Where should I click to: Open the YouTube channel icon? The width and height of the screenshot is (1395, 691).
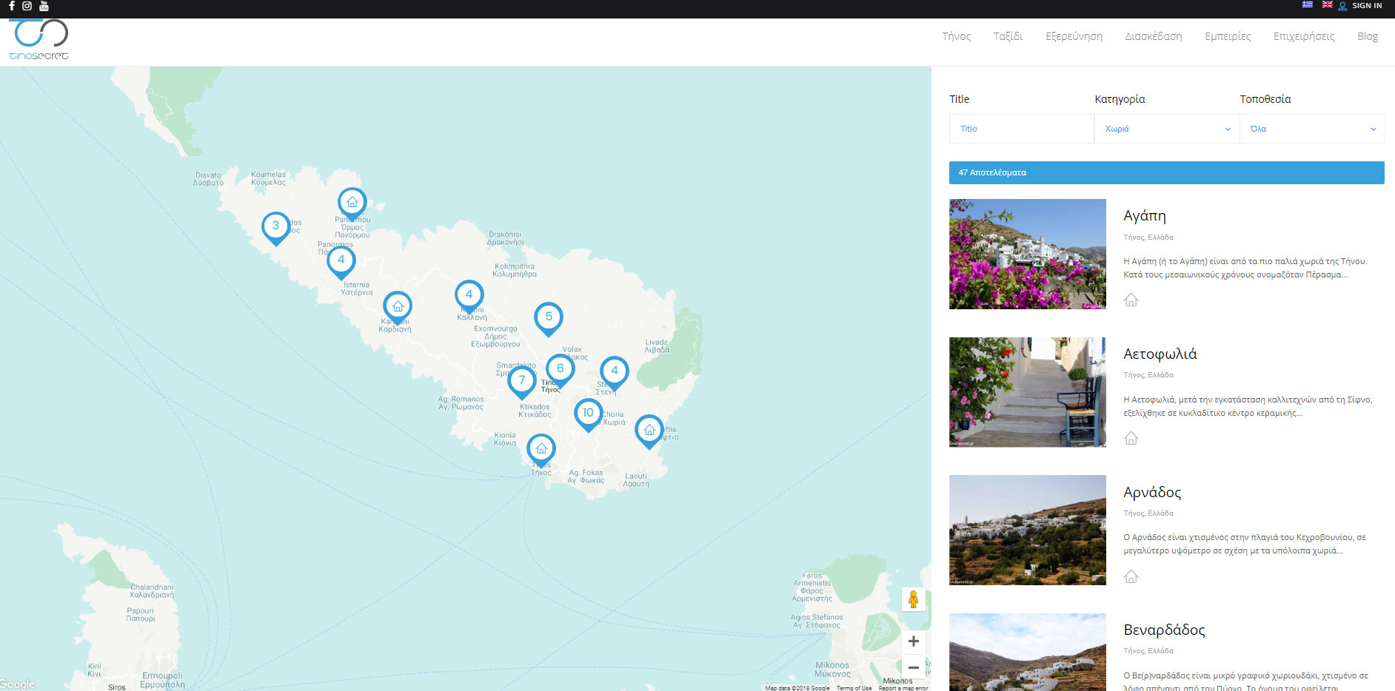(x=44, y=6)
